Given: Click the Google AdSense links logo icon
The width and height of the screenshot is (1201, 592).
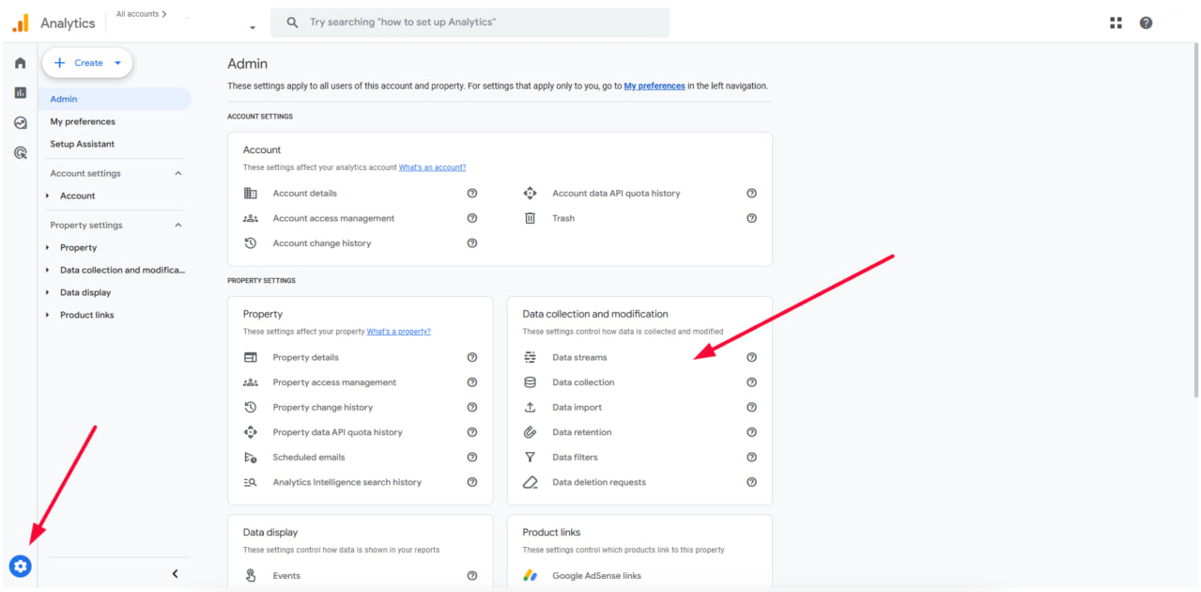Looking at the screenshot, I should pyautogui.click(x=530, y=575).
